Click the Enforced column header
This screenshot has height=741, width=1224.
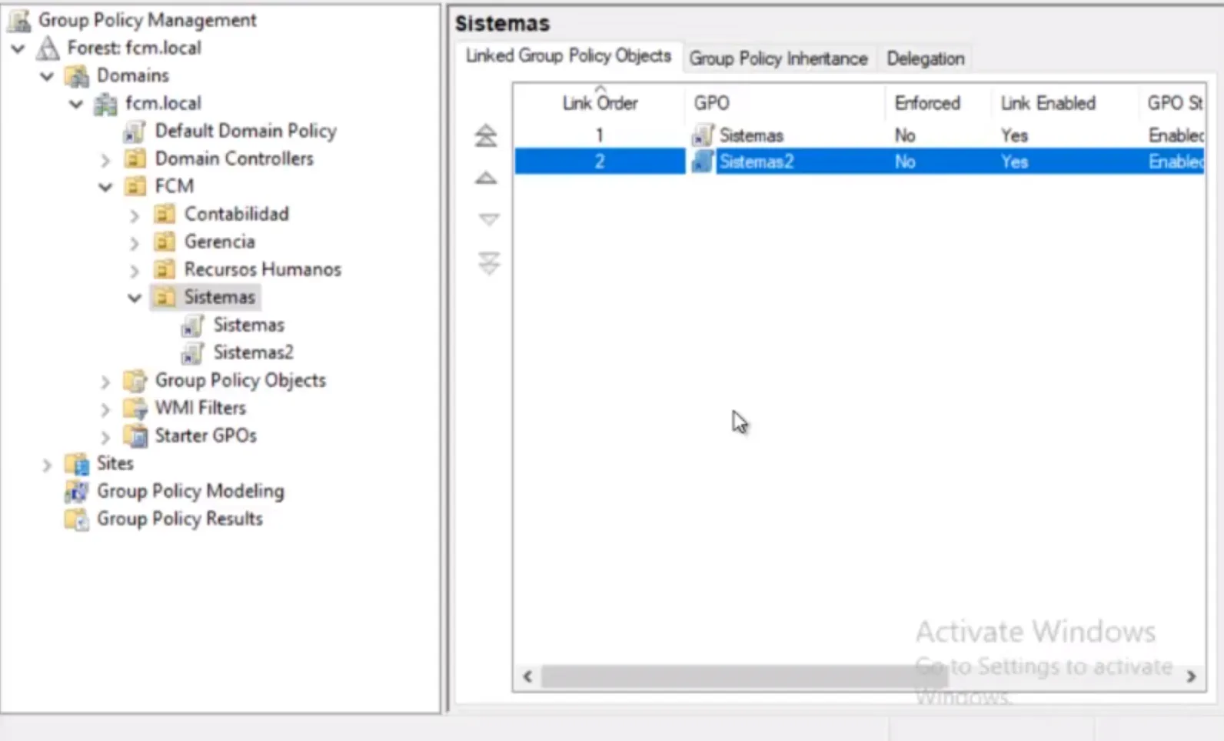coord(927,103)
